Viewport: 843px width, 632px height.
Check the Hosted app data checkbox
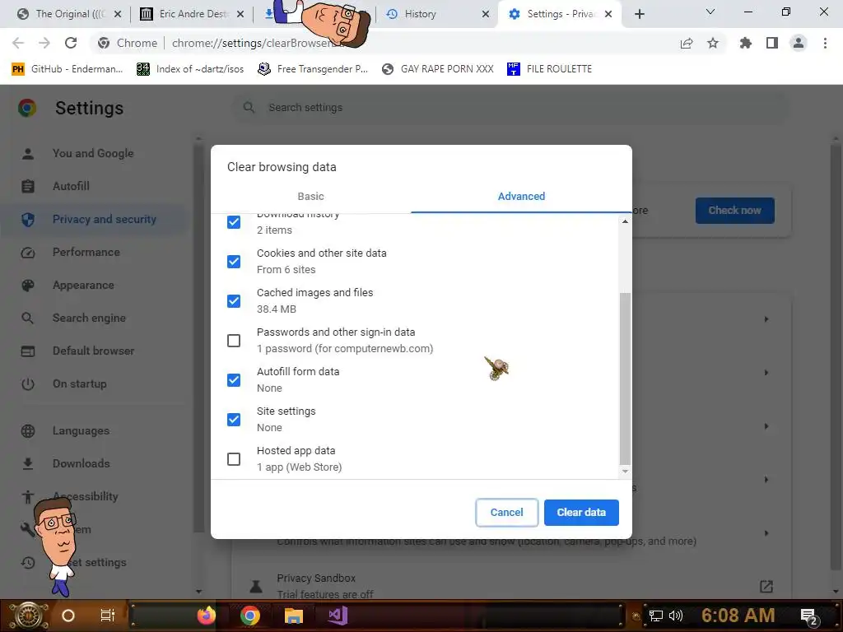[x=234, y=459]
